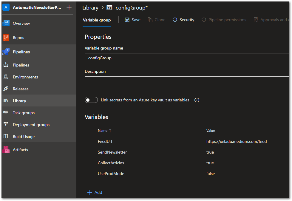
Task: Open the Environments page
Action: 25,77
